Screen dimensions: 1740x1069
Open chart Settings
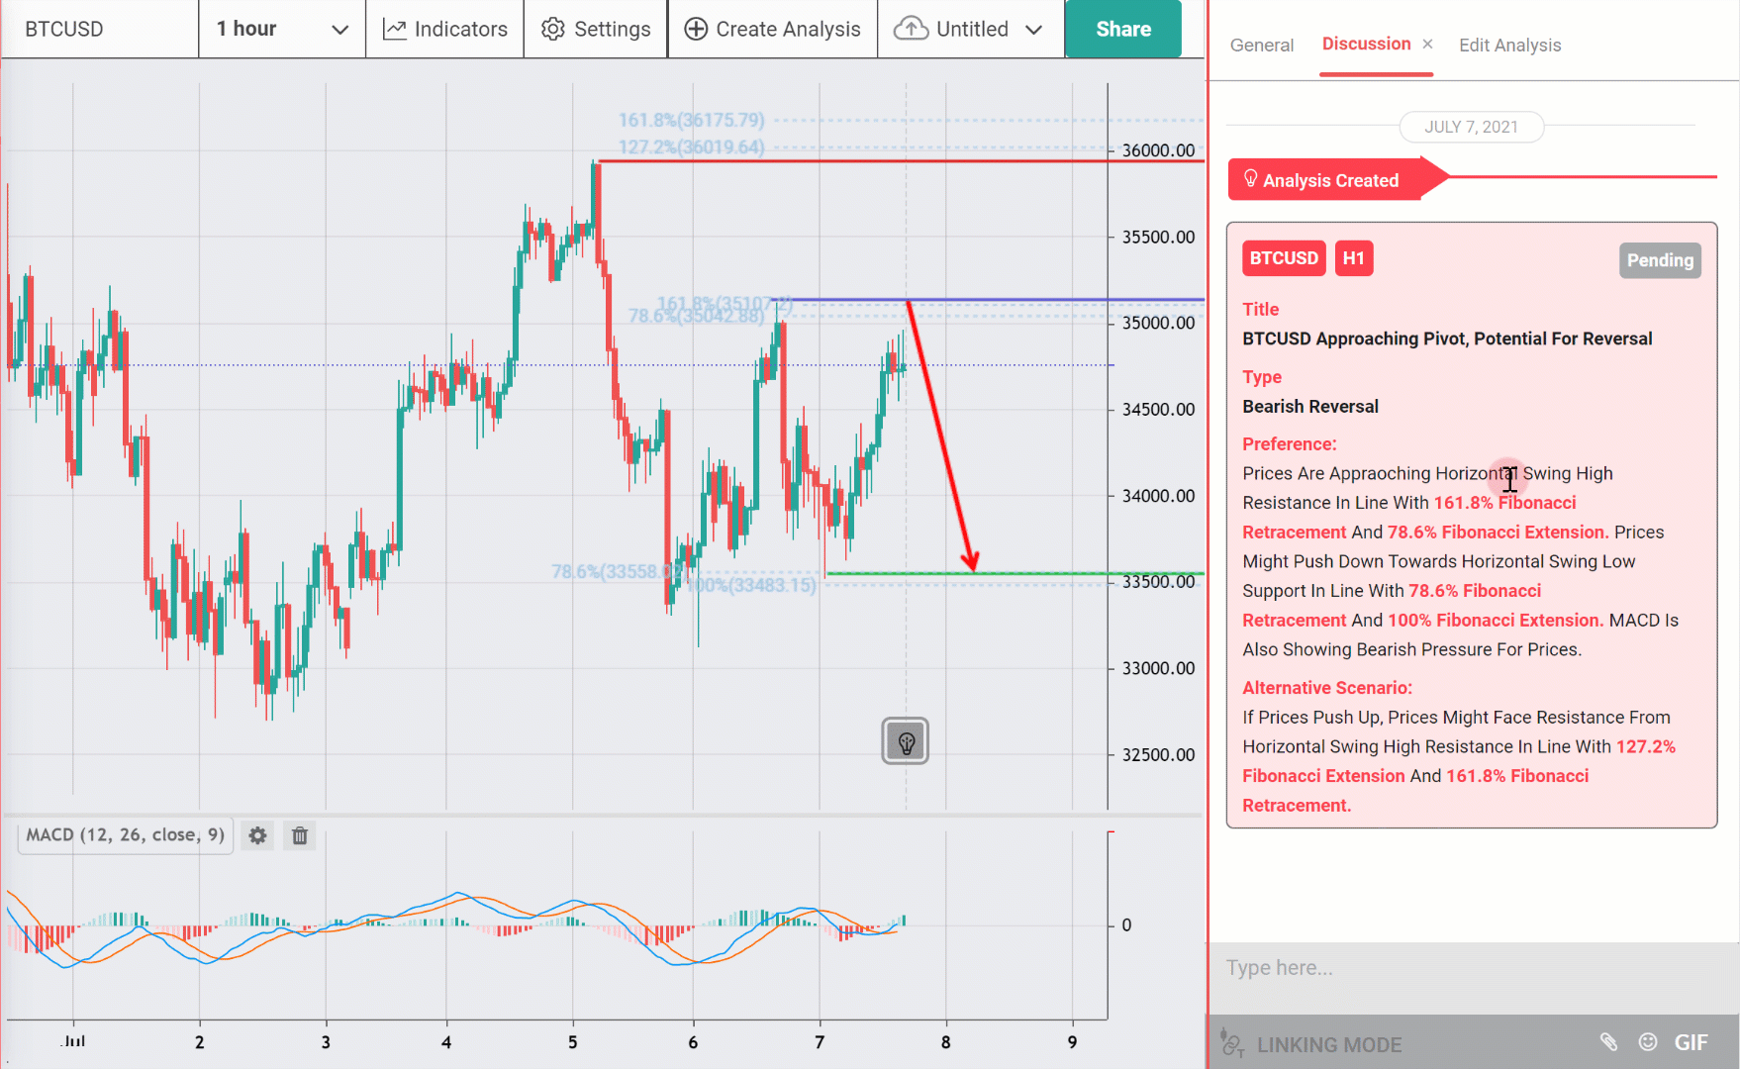click(x=596, y=29)
